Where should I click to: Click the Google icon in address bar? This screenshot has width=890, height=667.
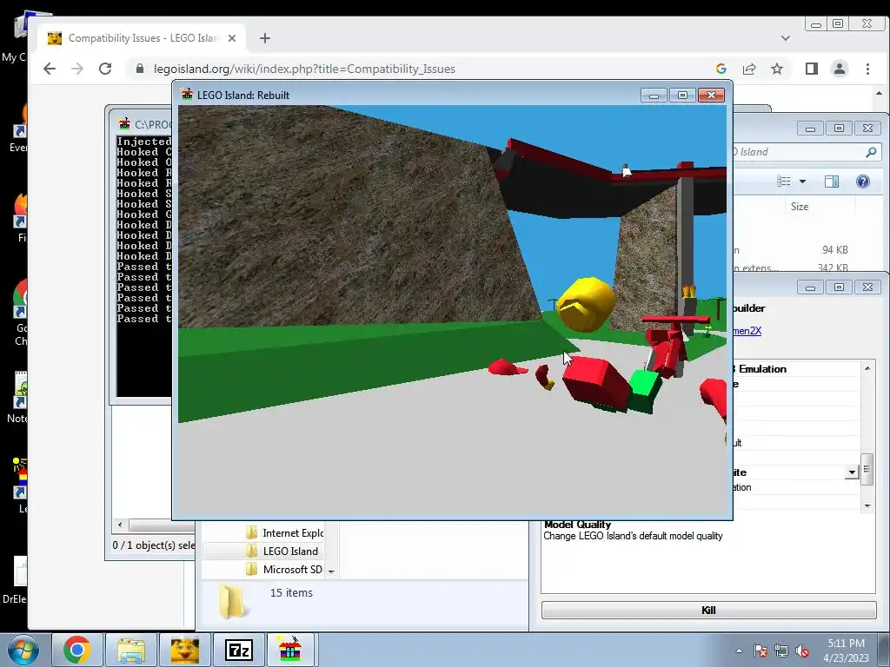pyautogui.click(x=721, y=69)
